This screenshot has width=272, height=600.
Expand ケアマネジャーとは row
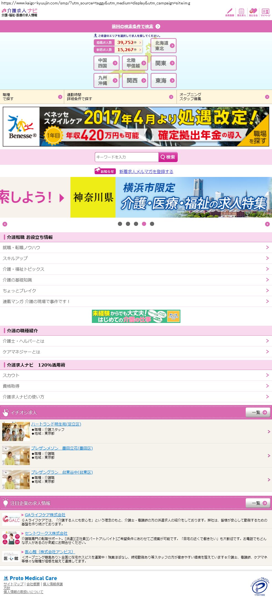click(x=136, y=352)
